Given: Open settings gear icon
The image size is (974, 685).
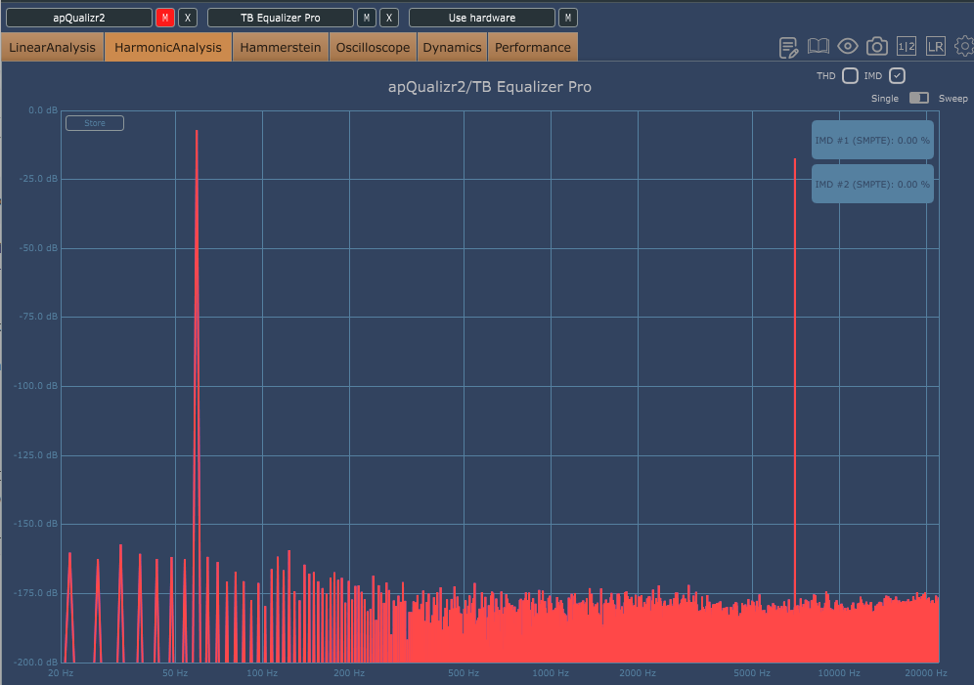Looking at the screenshot, I should 964,46.
